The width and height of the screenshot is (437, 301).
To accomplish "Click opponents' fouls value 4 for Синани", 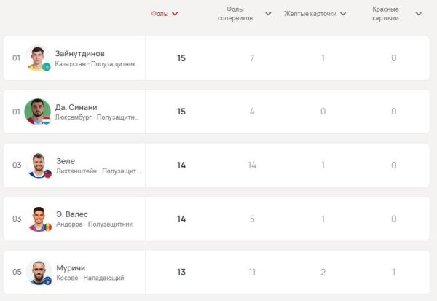I will (252, 112).
